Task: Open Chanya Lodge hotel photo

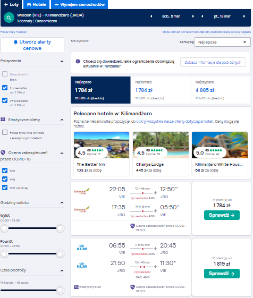Action: pyautogui.click(x=161, y=145)
